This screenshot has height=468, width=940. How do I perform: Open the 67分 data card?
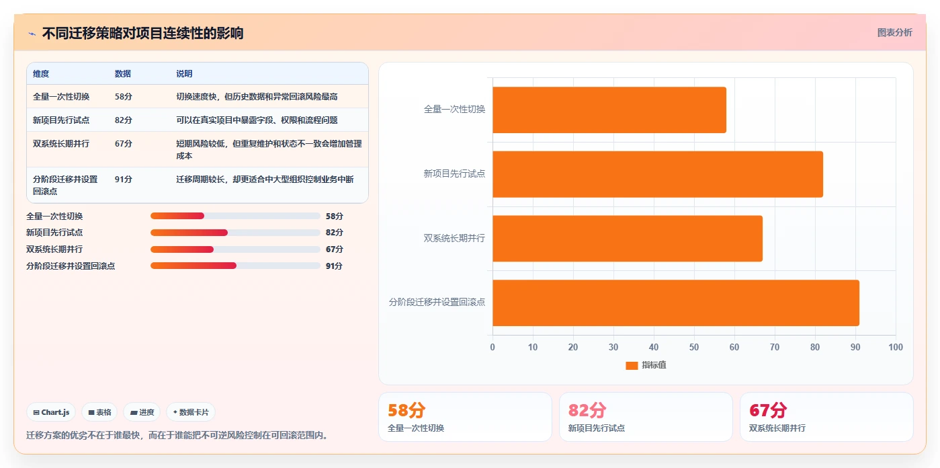826,417
